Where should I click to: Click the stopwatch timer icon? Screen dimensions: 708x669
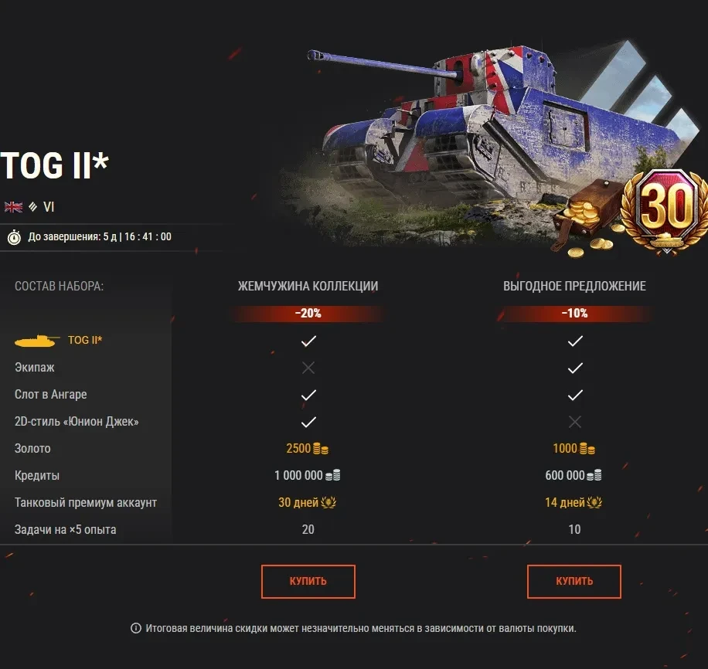(x=14, y=237)
